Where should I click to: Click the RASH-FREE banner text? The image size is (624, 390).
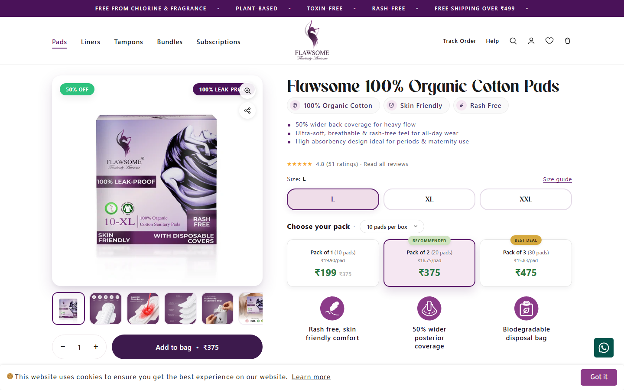[389, 8]
